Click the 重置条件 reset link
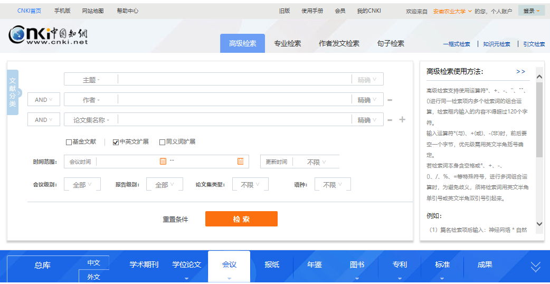Image resolution: width=550 pixels, height=284 pixels. point(175,219)
